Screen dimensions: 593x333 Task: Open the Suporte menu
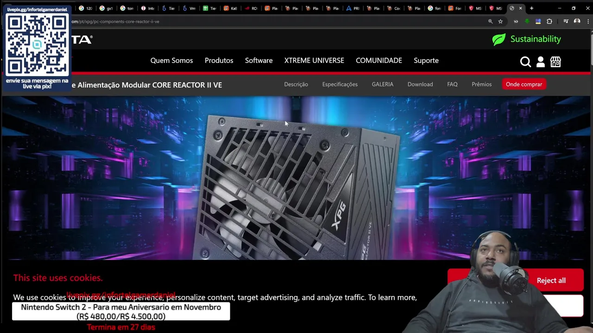pyautogui.click(x=426, y=61)
